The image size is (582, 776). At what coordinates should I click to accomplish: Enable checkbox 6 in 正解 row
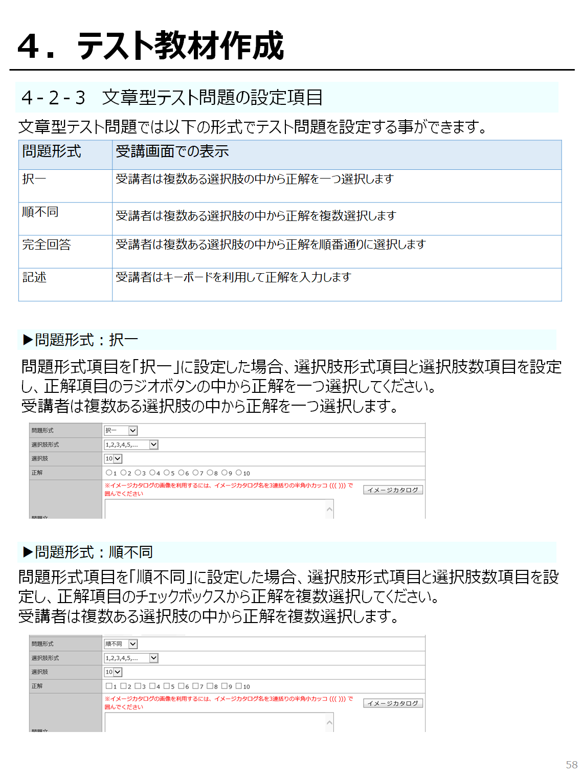(181, 686)
